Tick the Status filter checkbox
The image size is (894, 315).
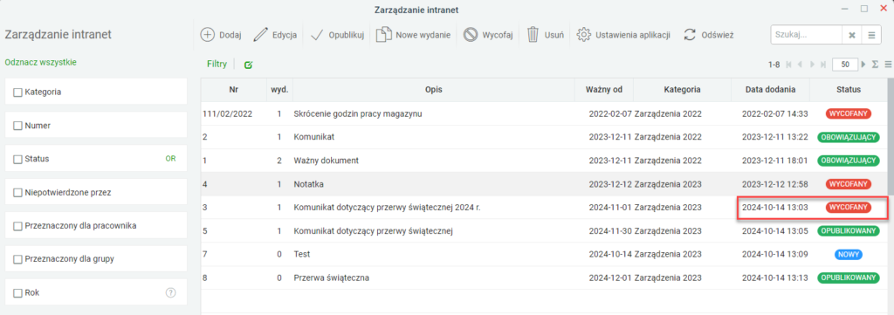tap(17, 159)
